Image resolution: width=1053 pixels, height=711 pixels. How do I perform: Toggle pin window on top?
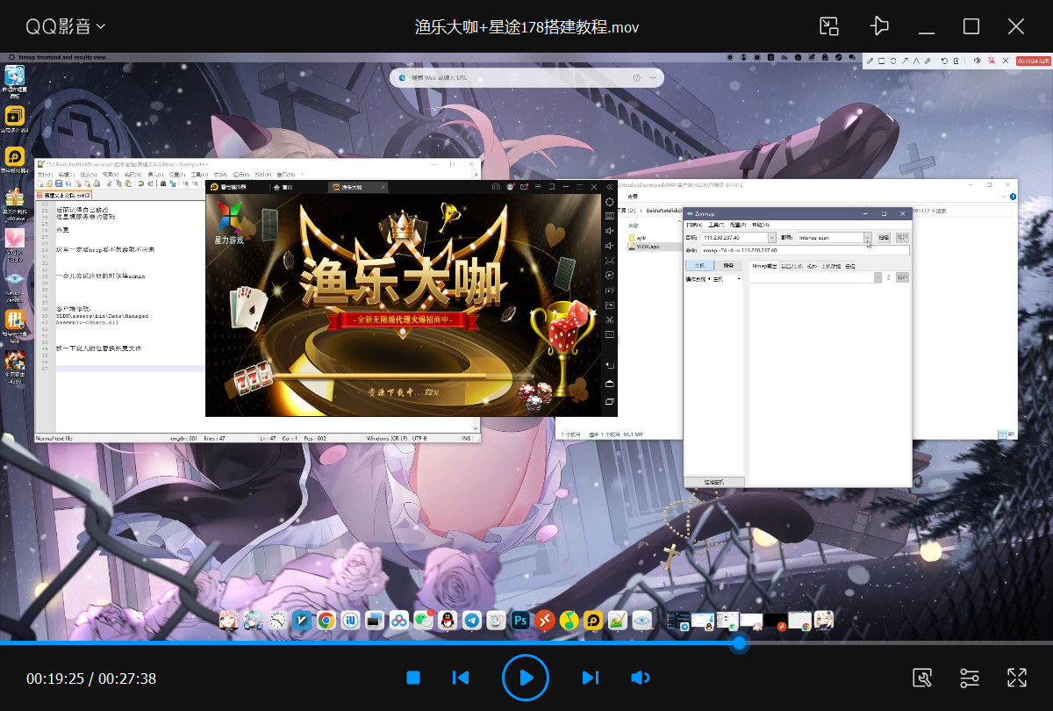click(879, 26)
